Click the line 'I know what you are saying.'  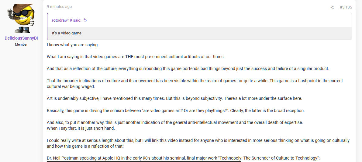73,45
